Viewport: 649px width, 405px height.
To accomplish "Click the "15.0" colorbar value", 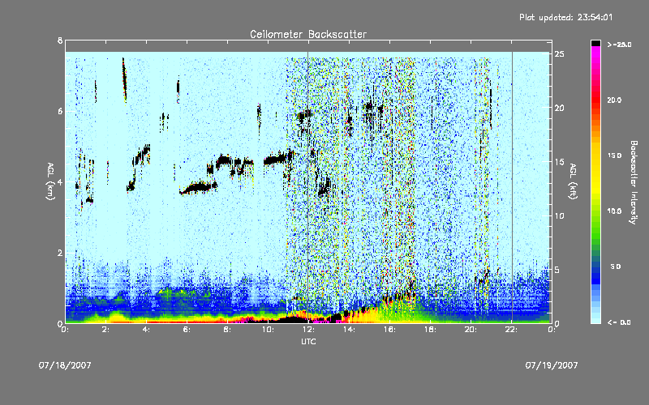I will (x=614, y=156).
